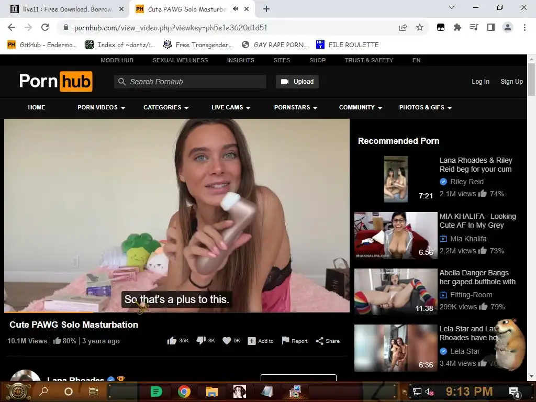536x402 pixels.
Task: Change language via the EN selector
Action: 416,60
